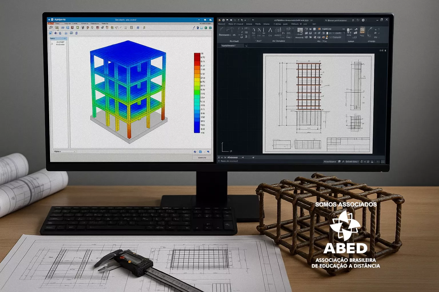This screenshot has height=292, width=439.
Task: Click the save icon in CAD quick access bar
Action: 223,20
